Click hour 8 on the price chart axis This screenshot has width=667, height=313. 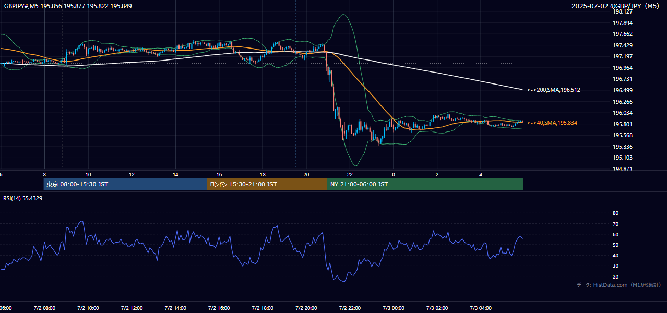pyautogui.click(x=44, y=175)
